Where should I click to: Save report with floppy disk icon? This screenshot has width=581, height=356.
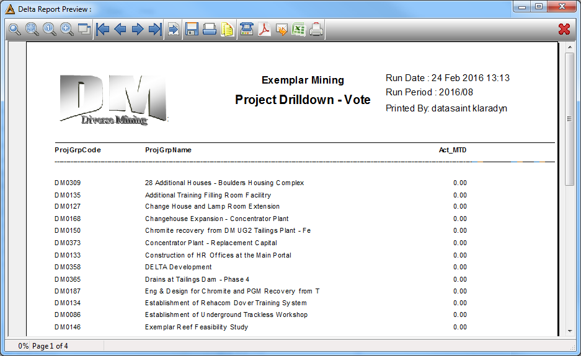click(192, 29)
